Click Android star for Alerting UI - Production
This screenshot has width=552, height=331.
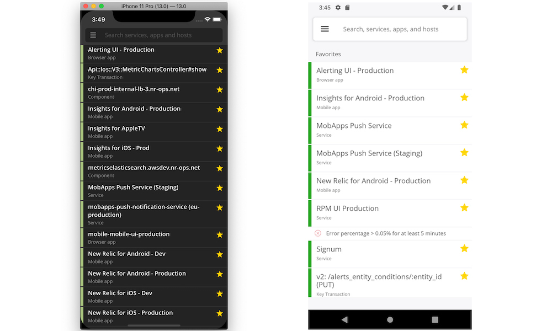pyautogui.click(x=464, y=70)
